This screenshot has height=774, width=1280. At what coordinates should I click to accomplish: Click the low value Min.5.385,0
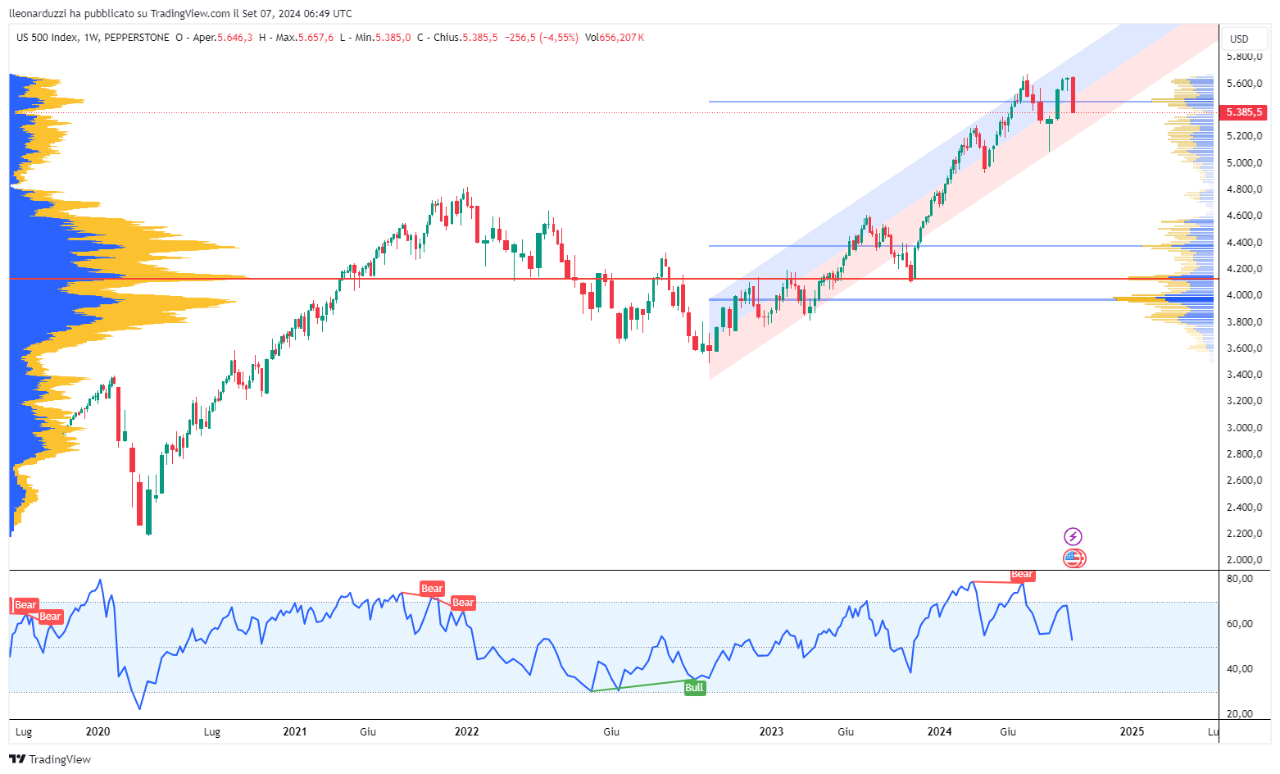coord(383,38)
